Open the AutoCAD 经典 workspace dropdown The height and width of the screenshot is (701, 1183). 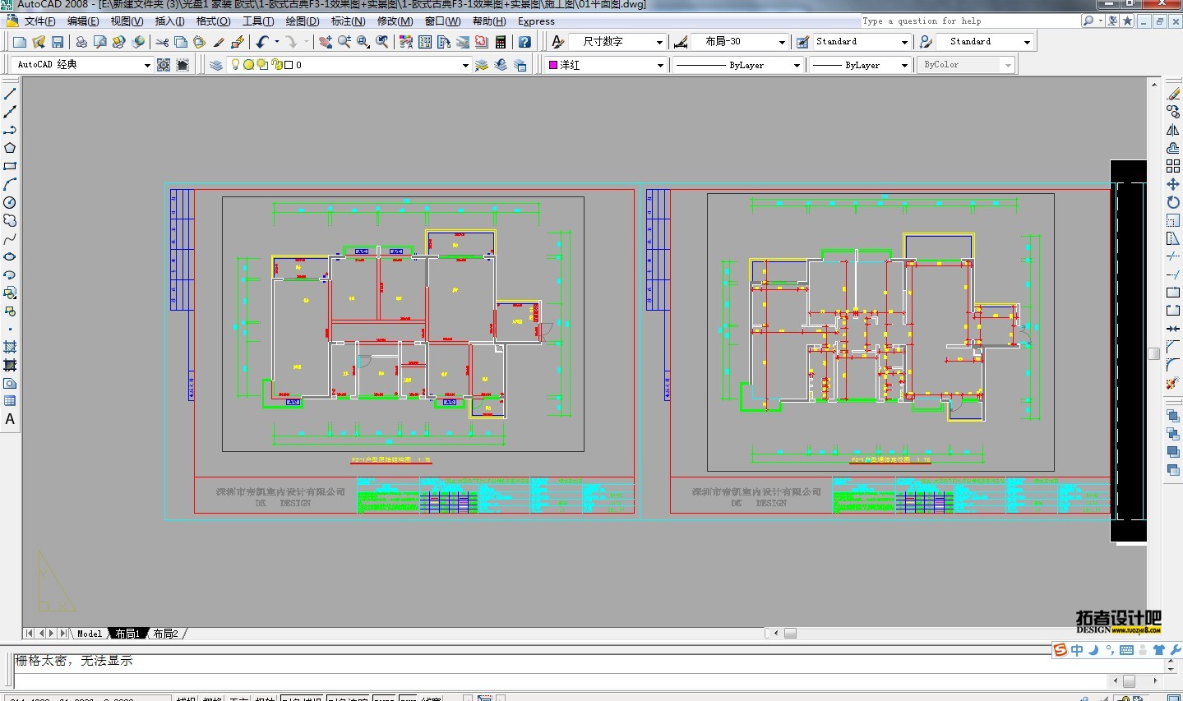[147, 65]
